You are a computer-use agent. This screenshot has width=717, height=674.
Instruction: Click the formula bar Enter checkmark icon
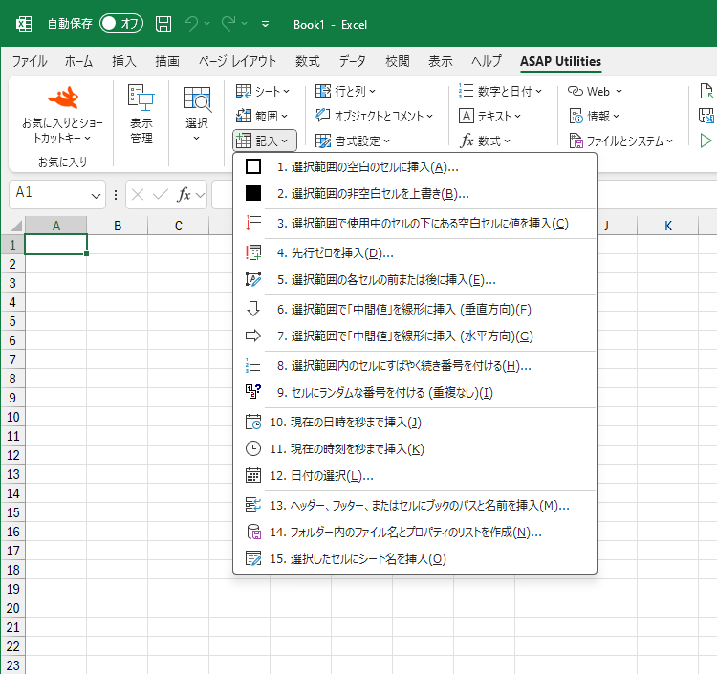click(160, 195)
